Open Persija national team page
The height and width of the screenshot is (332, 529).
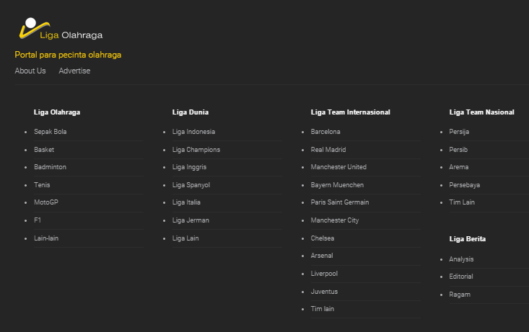(x=459, y=132)
